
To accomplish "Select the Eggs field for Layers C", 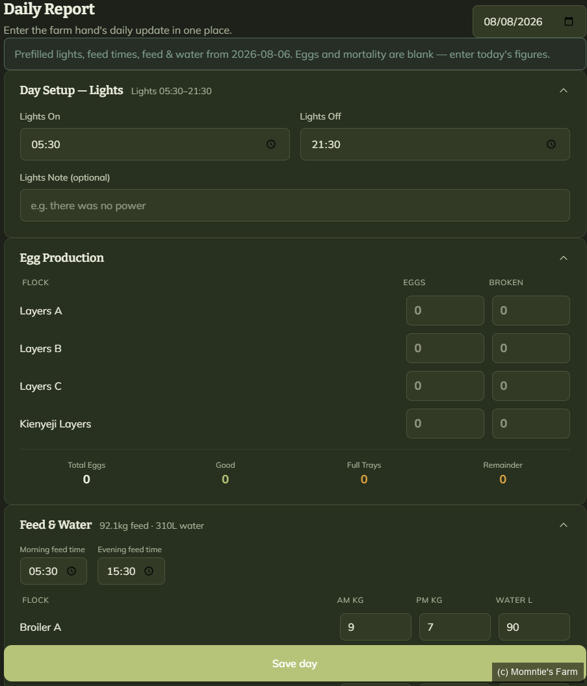I will pos(445,386).
